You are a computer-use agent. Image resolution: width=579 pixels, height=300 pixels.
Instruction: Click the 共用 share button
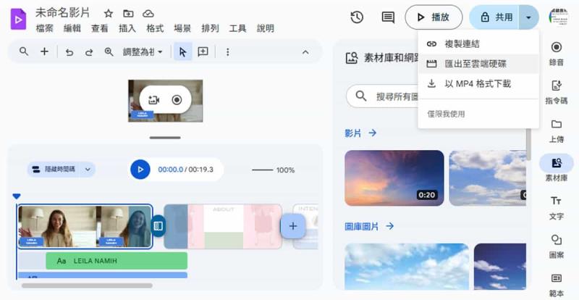(x=494, y=17)
